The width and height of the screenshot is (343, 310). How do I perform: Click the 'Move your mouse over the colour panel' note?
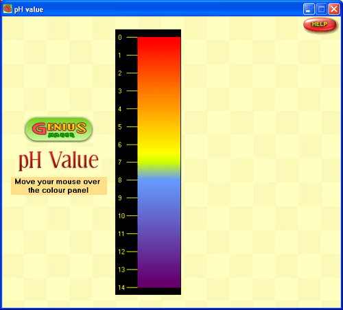pos(59,186)
